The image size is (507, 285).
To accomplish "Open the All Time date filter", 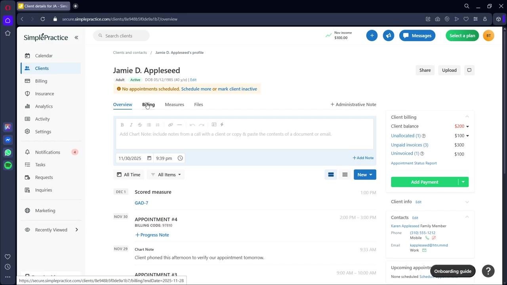I will [x=129, y=175].
